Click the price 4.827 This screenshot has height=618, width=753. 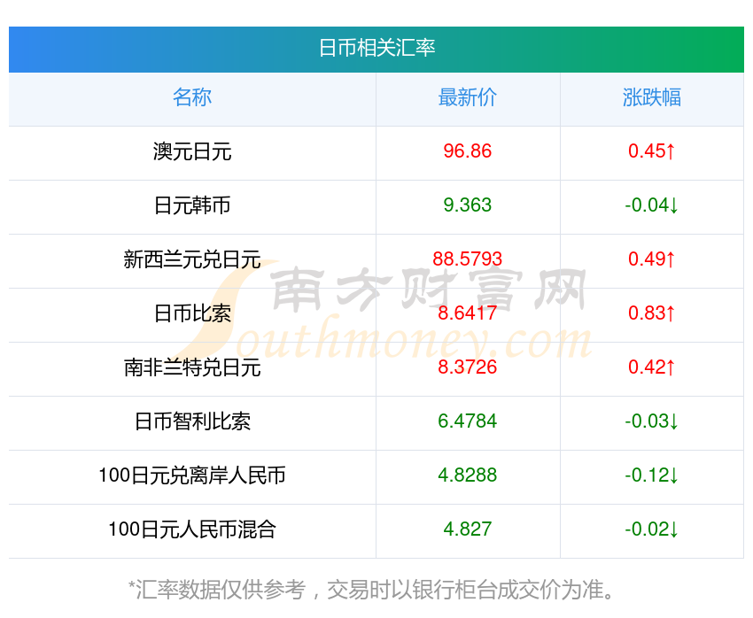pos(467,529)
